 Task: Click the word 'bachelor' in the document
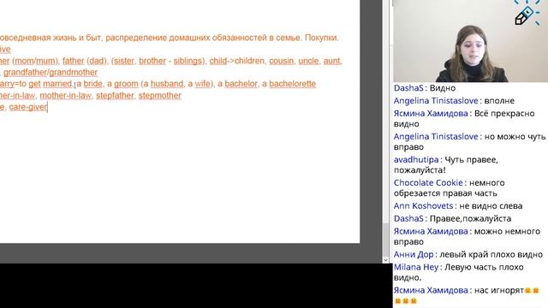241,84
